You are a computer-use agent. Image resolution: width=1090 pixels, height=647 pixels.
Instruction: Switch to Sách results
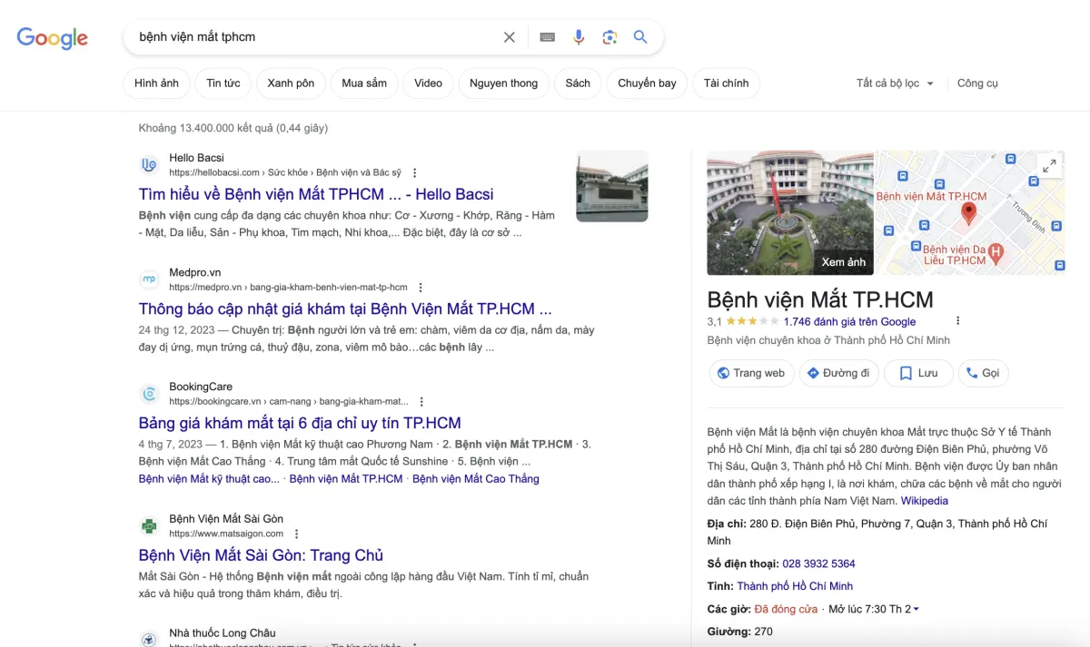point(578,83)
